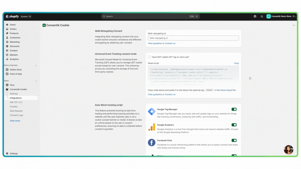Open the Markets globe icon
The image size is (301, 169).
click(x=7, y=55)
